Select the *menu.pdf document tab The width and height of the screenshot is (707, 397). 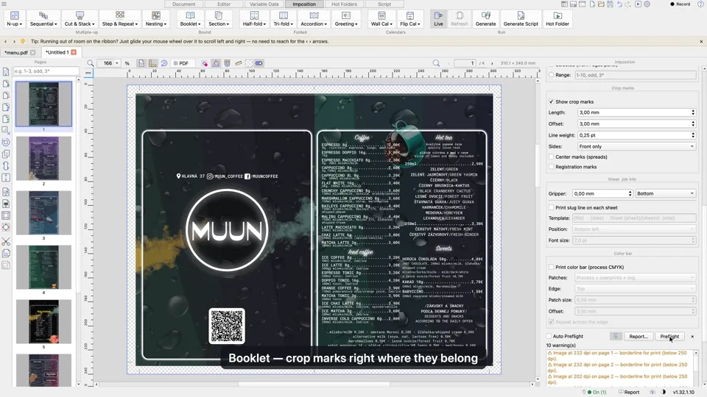pos(16,52)
